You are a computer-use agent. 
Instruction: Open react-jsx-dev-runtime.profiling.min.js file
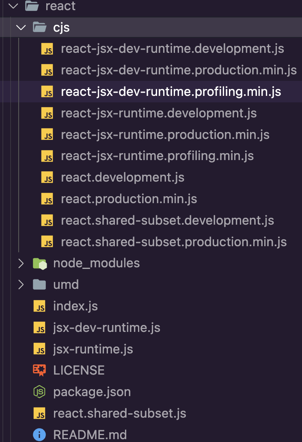(171, 92)
